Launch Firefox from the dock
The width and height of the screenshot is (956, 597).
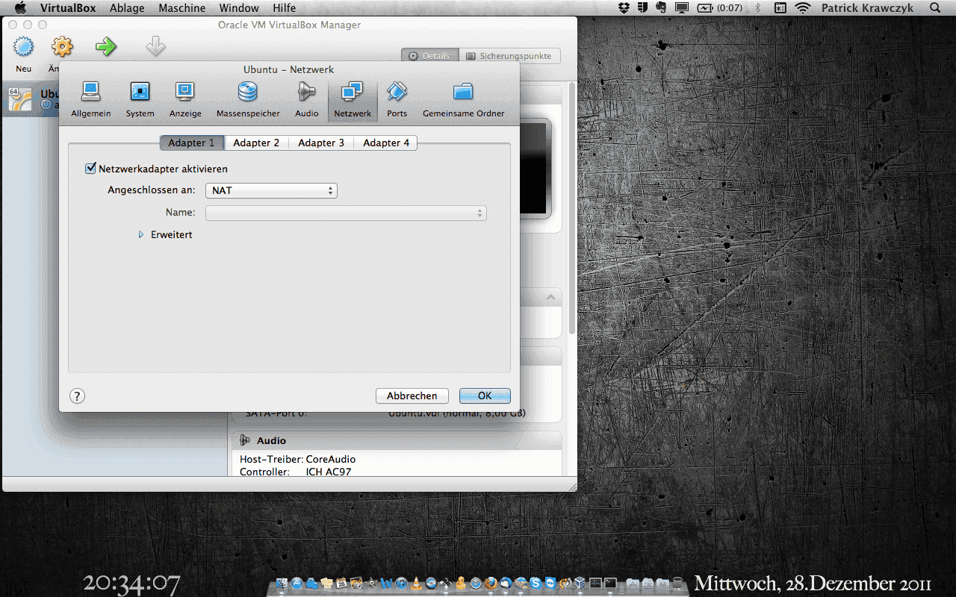[491, 584]
